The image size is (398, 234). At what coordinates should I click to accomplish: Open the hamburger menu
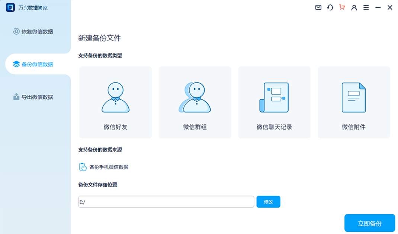click(x=366, y=7)
